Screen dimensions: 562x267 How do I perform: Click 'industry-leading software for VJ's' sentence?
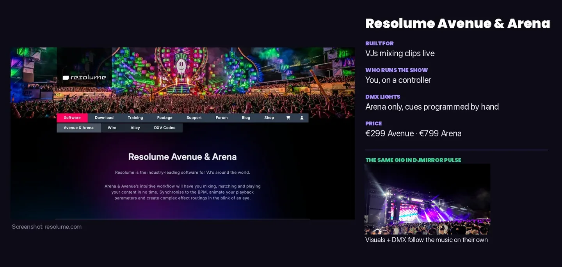click(x=182, y=172)
